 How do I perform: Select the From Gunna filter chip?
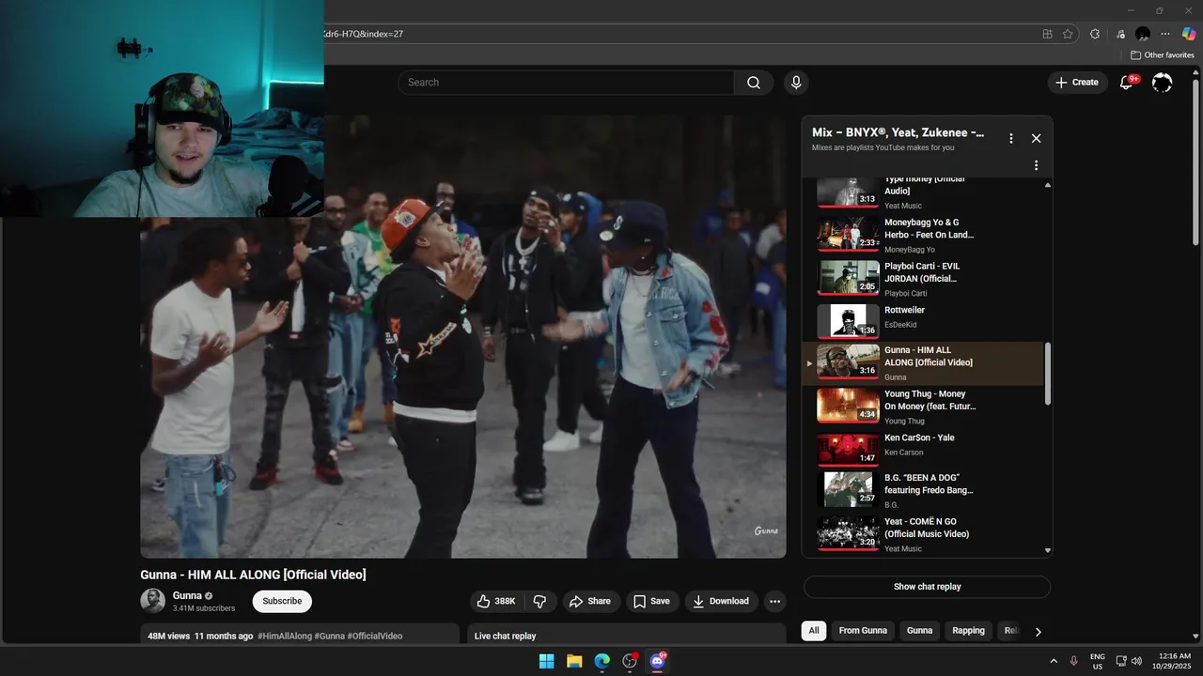(863, 631)
